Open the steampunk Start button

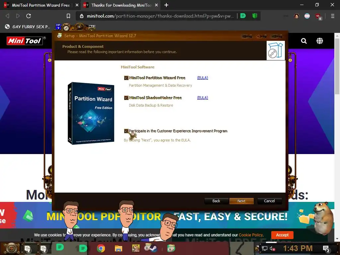click(x=11, y=248)
